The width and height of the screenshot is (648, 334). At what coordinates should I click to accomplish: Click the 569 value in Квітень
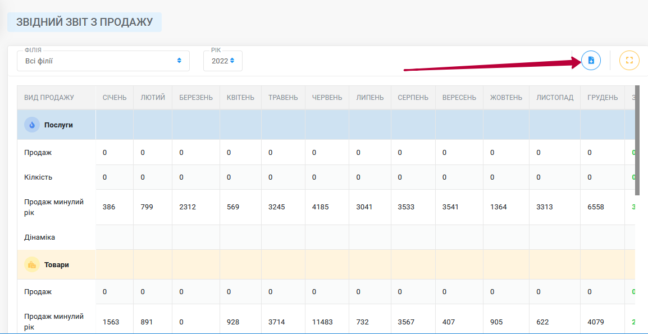[233, 207]
